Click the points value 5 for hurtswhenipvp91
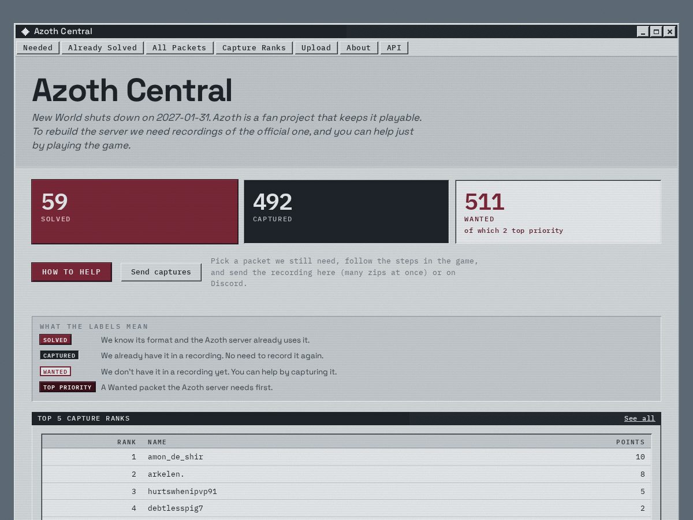 point(642,492)
